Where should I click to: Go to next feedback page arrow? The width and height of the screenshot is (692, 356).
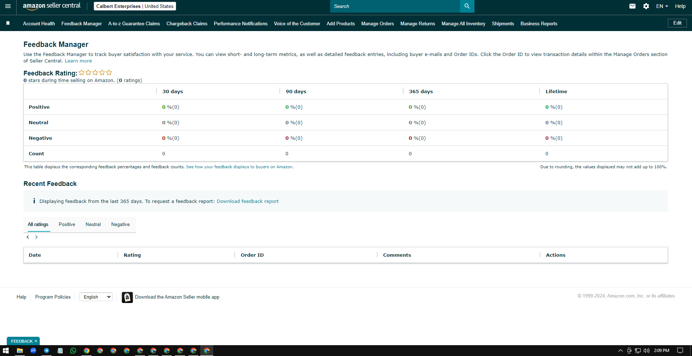(36, 237)
